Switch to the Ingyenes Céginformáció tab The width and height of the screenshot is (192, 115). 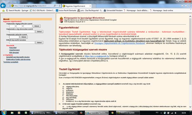tap(77, 6)
